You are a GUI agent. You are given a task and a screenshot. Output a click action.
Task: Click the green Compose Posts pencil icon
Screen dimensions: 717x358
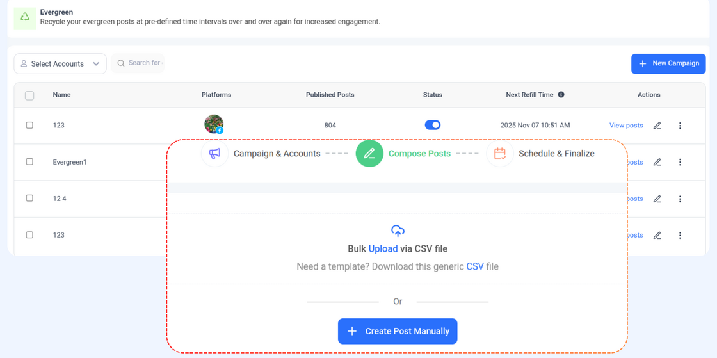(369, 154)
